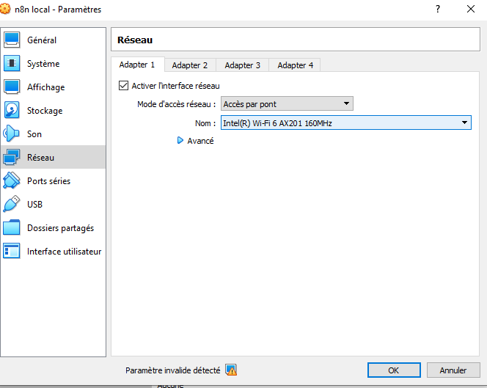Click the USB plug icon

(x=12, y=205)
